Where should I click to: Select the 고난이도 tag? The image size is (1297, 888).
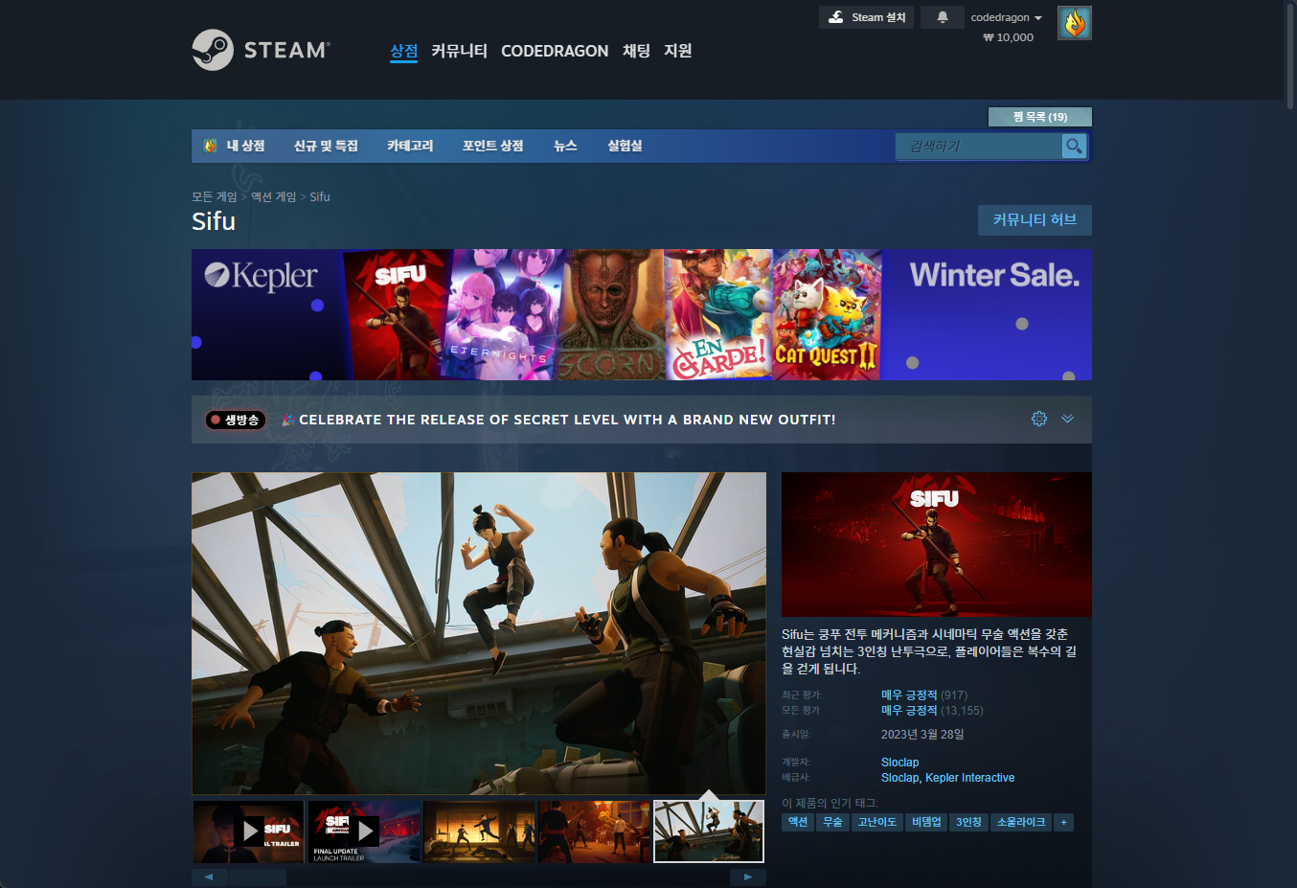tap(877, 822)
